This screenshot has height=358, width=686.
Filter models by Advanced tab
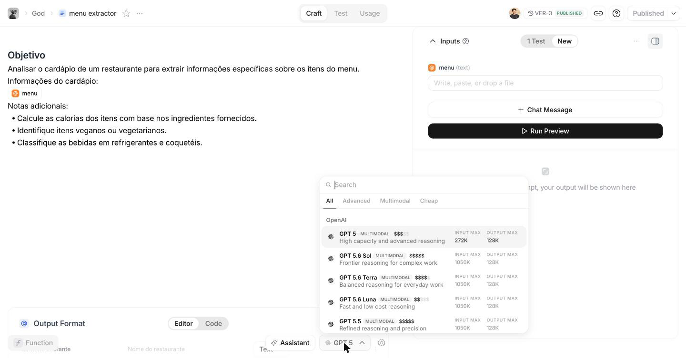click(356, 201)
